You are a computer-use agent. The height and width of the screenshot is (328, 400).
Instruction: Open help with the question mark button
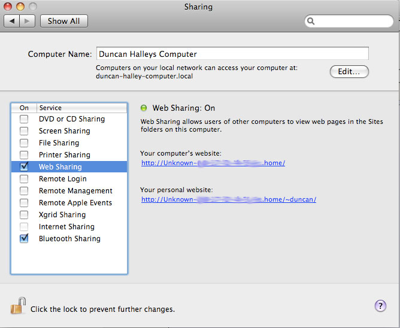pyautogui.click(x=380, y=306)
